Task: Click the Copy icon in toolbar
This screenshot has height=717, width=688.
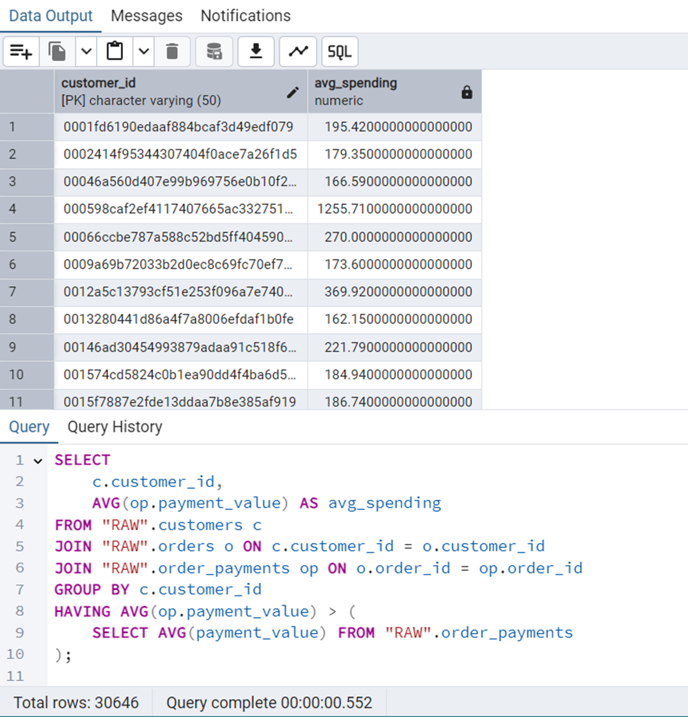Action: 57,52
